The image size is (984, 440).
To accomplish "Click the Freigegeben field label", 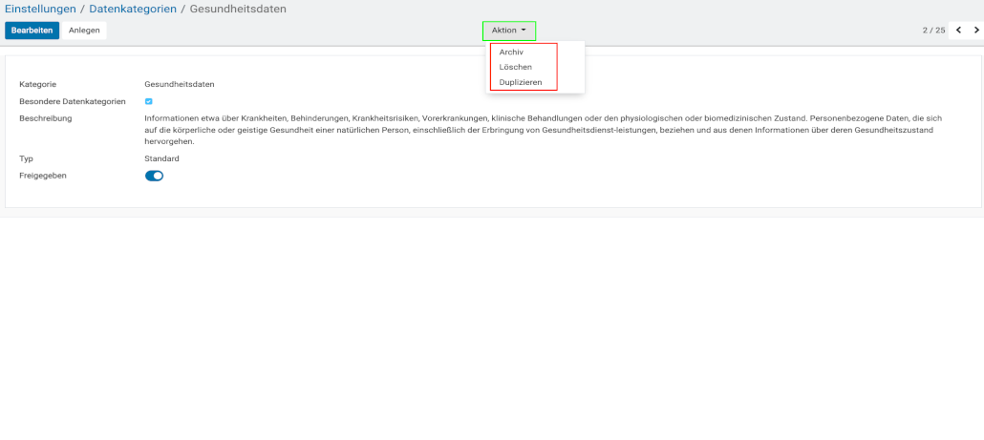I will click(x=43, y=176).
